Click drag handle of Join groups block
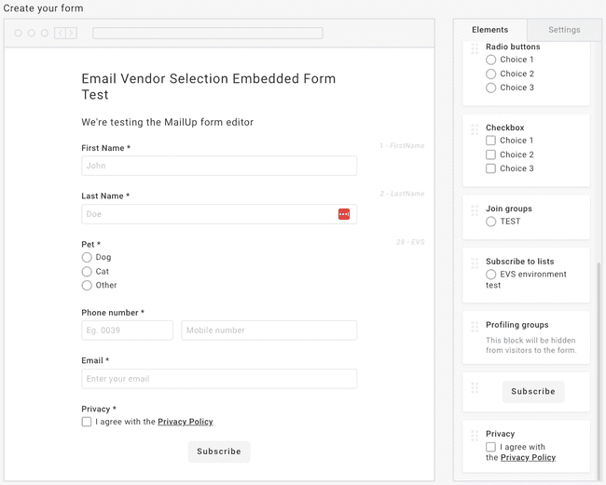This screenshot has height=485, width=606. click(x=475, y=210)
